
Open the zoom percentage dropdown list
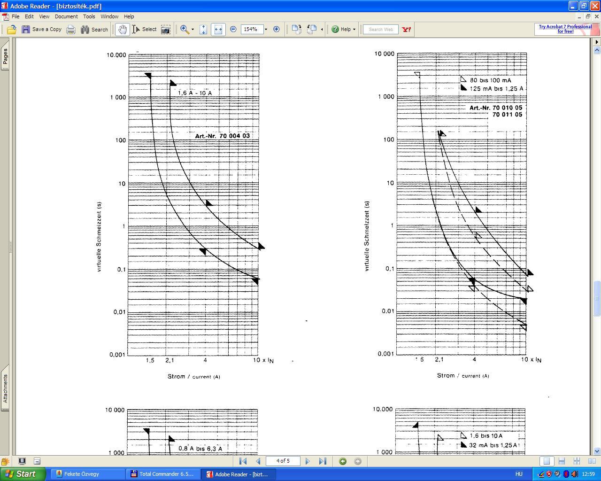266,30
